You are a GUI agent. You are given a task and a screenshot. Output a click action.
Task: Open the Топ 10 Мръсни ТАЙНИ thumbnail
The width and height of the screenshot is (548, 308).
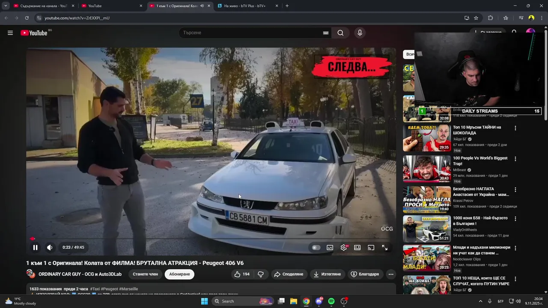click(427, 138)
